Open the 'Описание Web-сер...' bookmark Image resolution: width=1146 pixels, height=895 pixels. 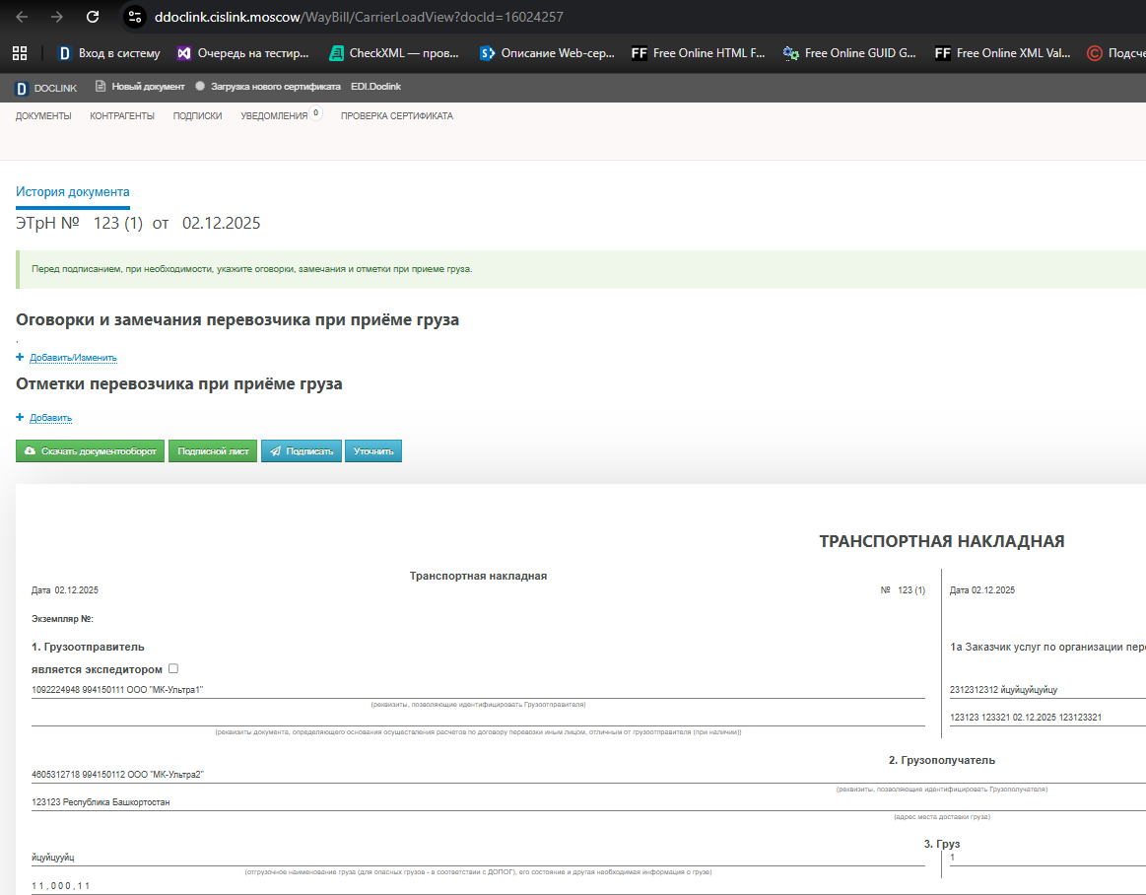pyautogui.click(x=548, y=52)
